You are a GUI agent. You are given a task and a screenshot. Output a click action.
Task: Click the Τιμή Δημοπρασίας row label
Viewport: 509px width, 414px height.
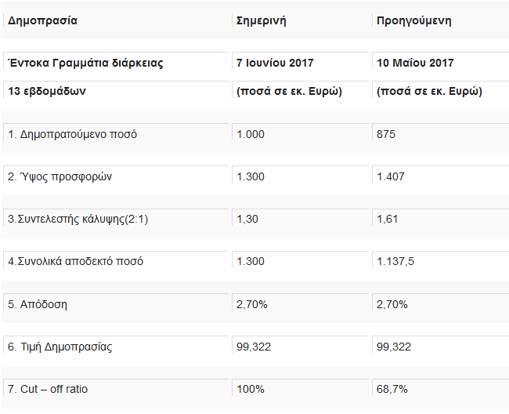click(60, 347)
